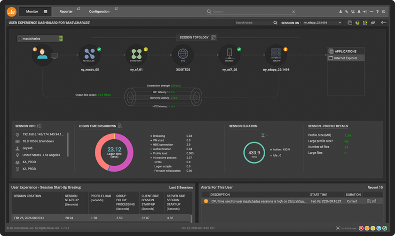Select the XDSITE02 site globe node
Screen dimensions: 395x236
coord(183,55)
